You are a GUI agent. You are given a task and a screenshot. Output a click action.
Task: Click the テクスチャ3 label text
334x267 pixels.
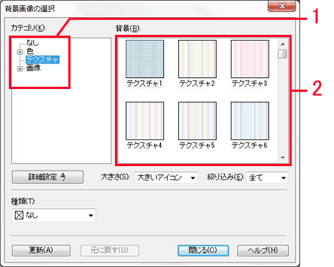249,83
